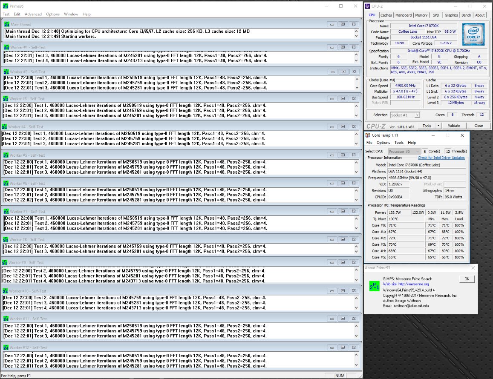Click the Worker #5 Self-Test window icon
The height and width of the screenshot is (379, 493).
pyautogui.click(x=6, y=155)
